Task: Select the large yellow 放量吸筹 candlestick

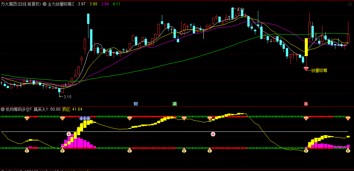Action: pos(306,47)
